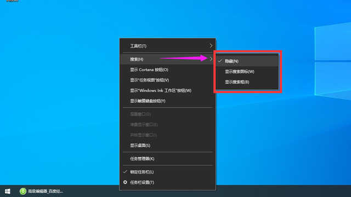This screenshot has height=197, width=351.
Task: Select the 显示搜索图标(W) option
Action: tap(247, 72)
